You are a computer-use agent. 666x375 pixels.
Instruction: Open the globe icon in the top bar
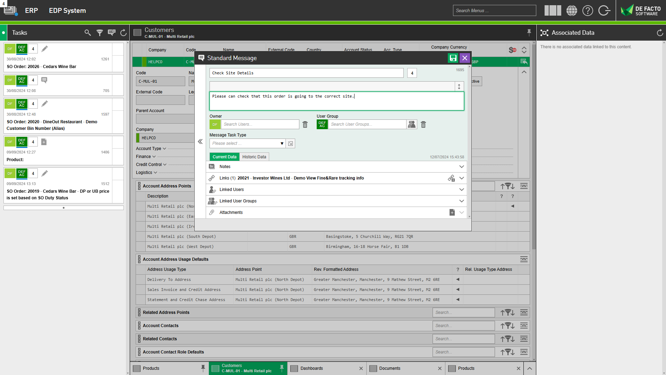pos(572,10)
